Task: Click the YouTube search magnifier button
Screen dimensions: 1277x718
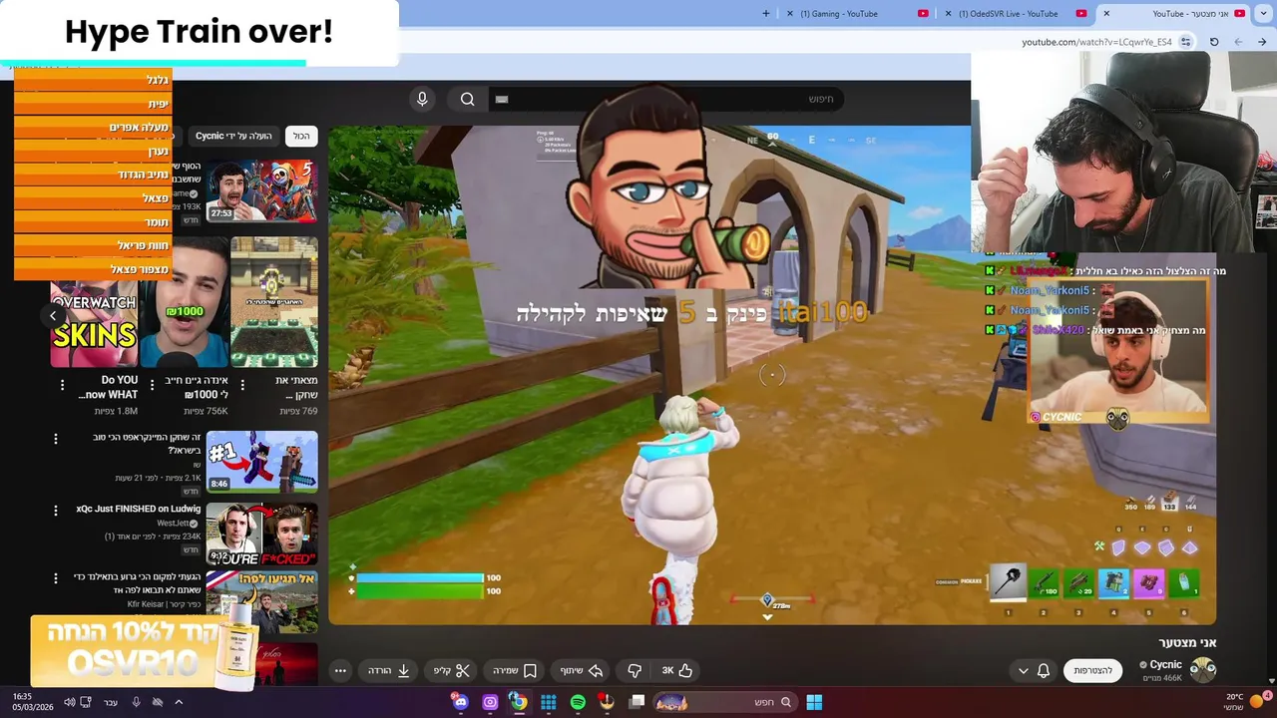Action: click(x=467, y=99)
